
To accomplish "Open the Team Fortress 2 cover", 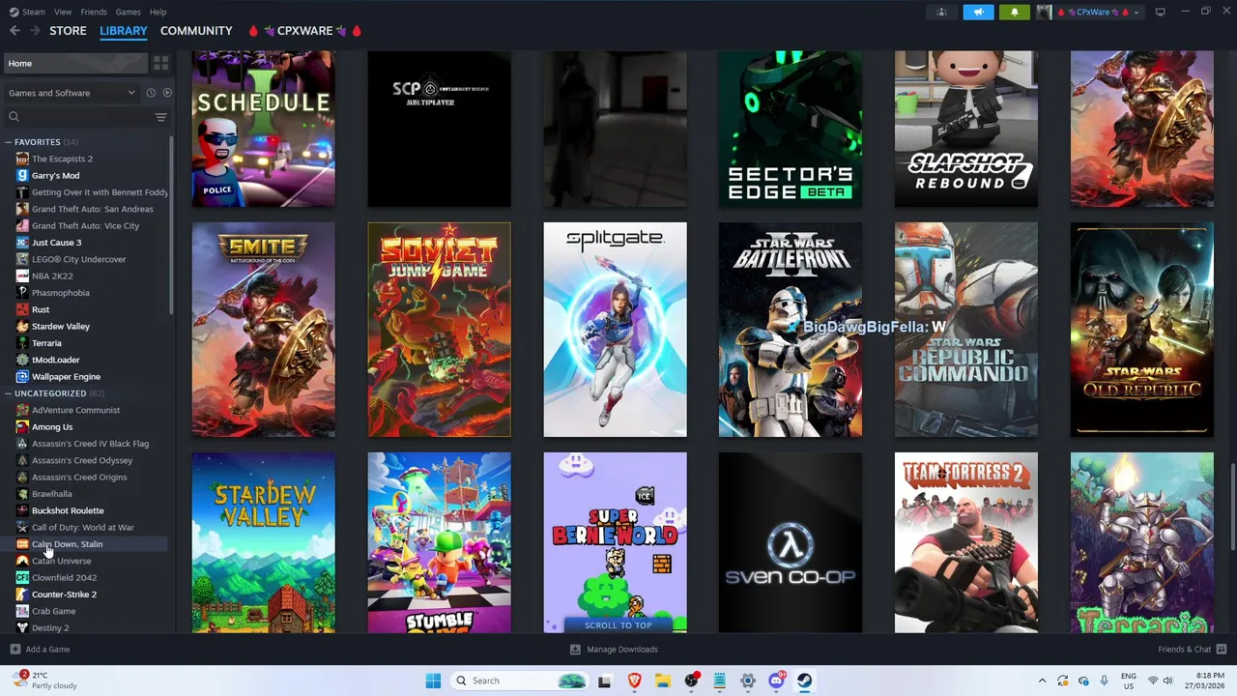I will point(966,542).
